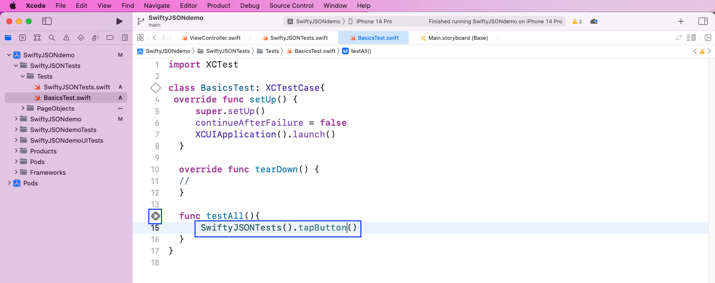Open the Source Control navigator
The height and width of the screenshot is (283, 715).
coord(22,37)
